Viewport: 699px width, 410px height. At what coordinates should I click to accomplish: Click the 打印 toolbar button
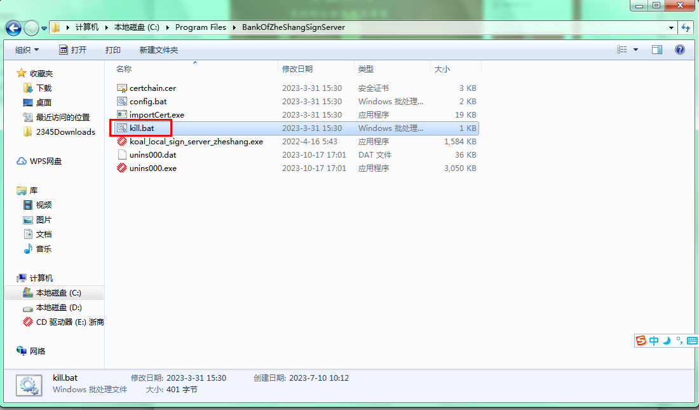(112, 50)
